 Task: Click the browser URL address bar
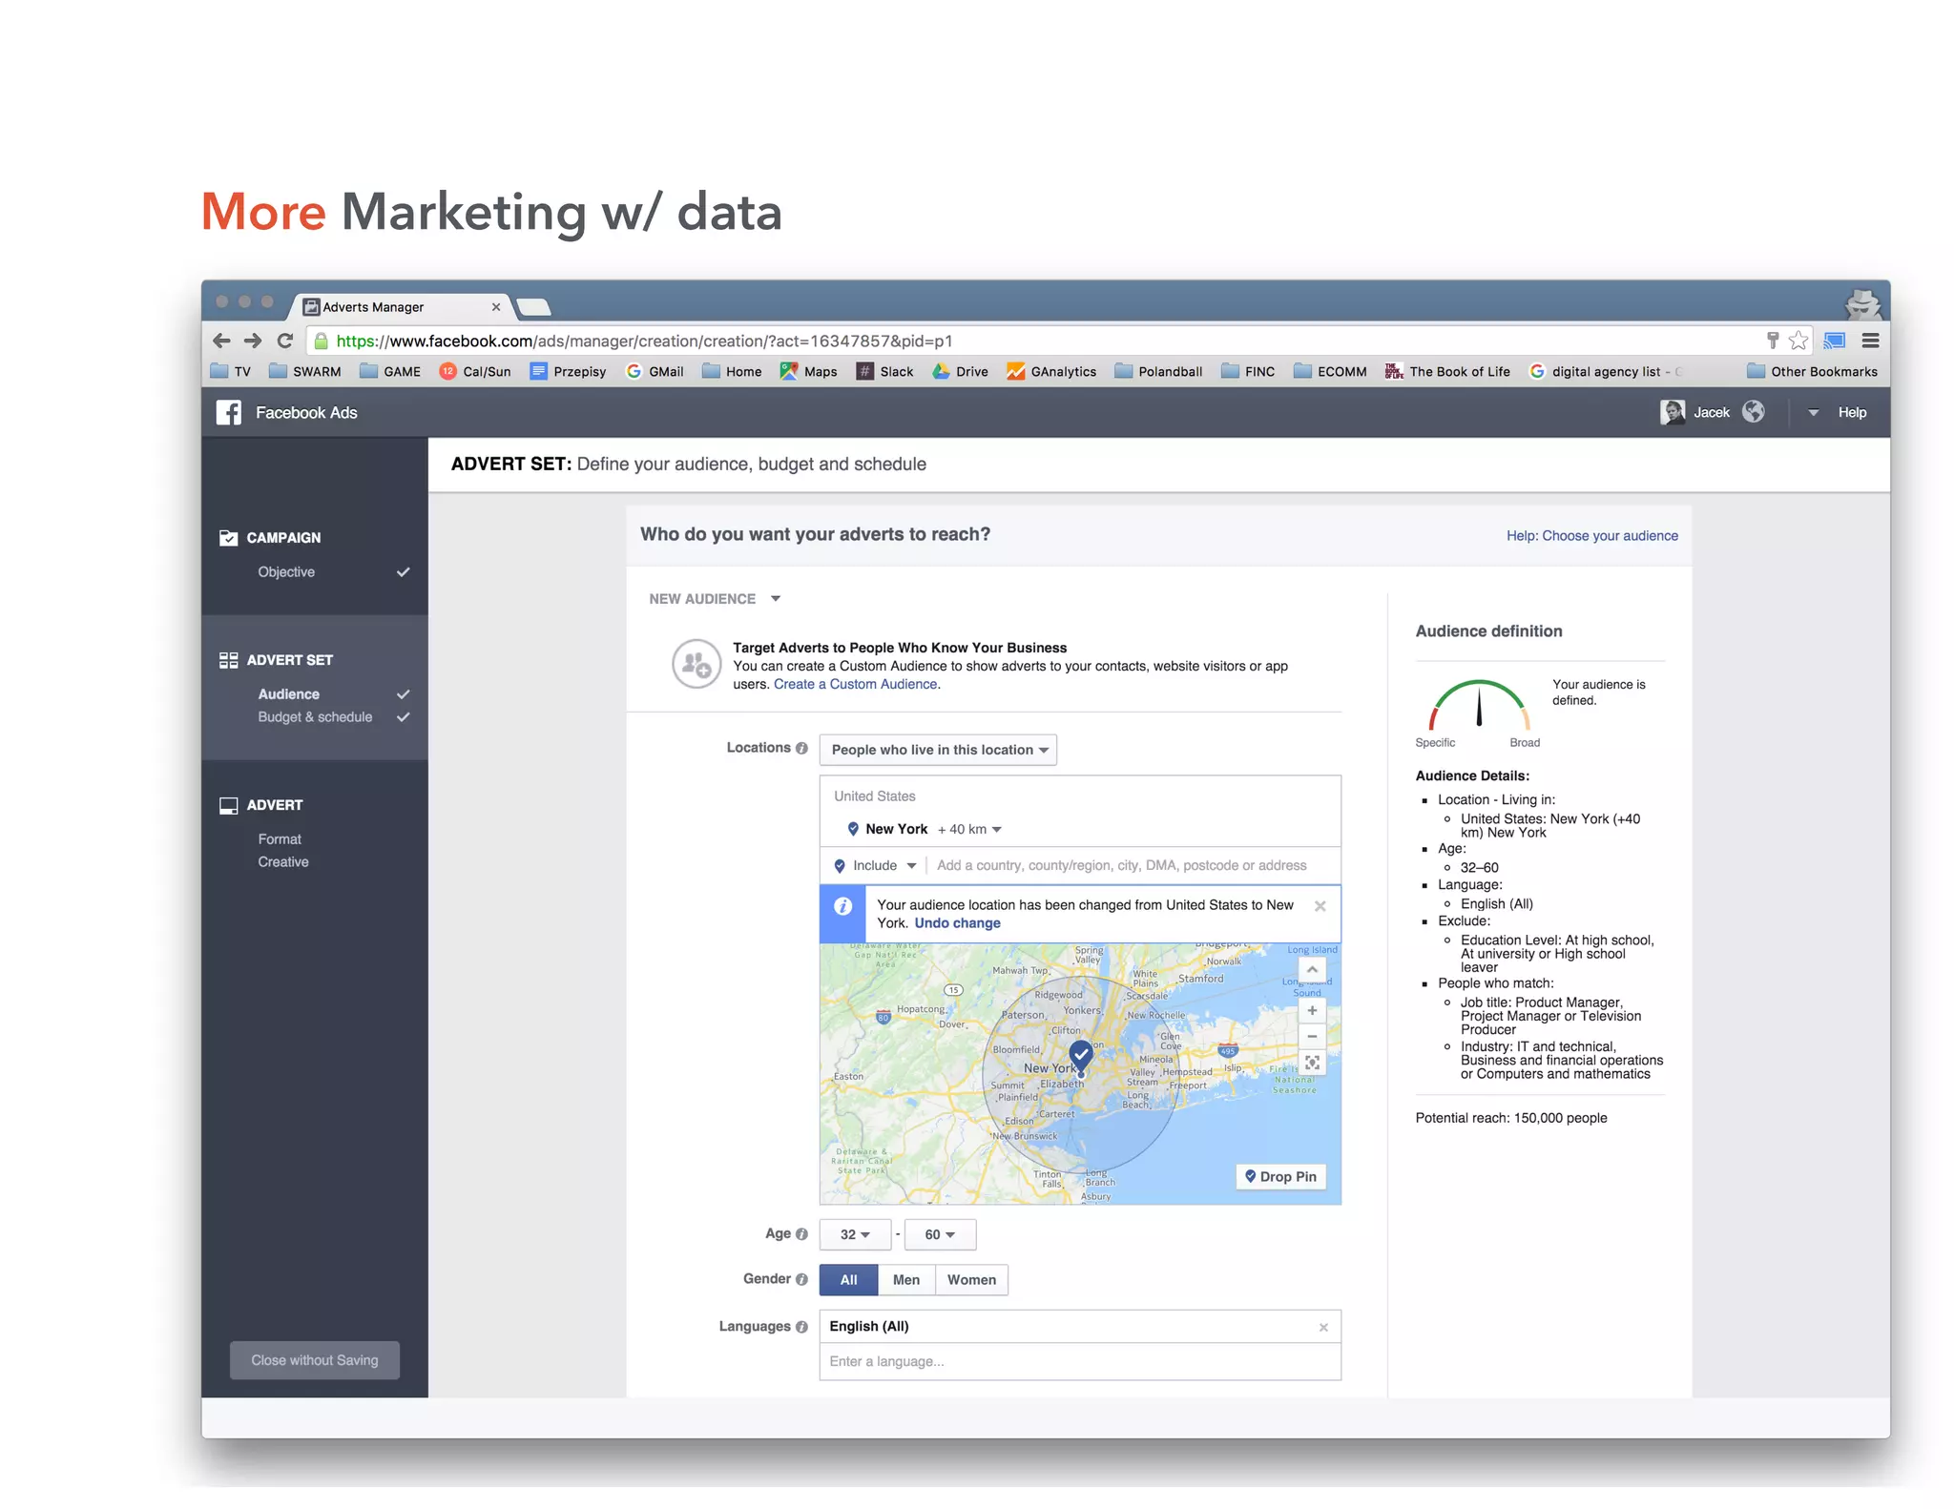(1035, 341)
